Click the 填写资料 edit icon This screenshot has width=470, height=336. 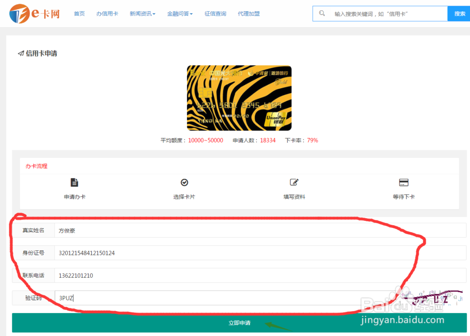click(294, 182)
